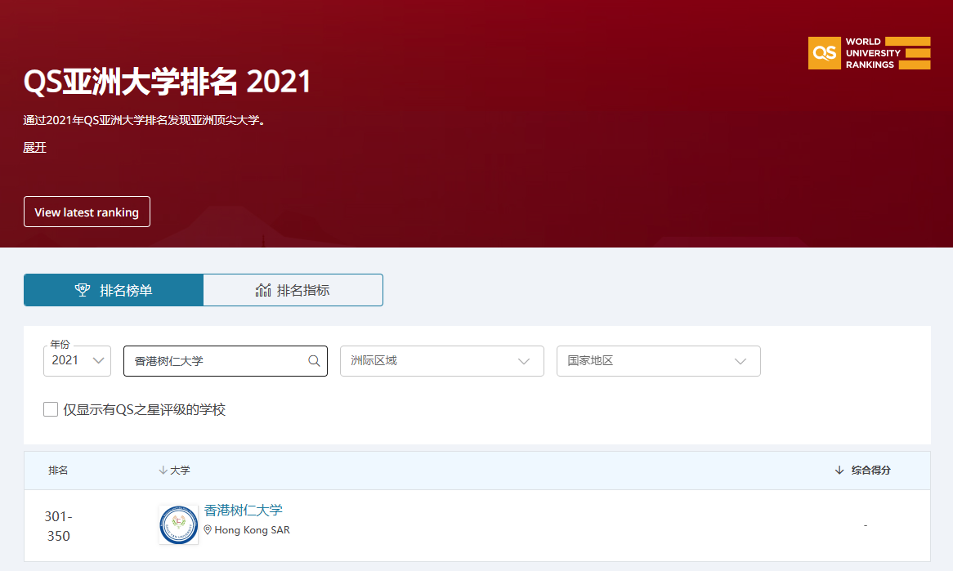Click the View latest ranking button
953x571 pixels.
87,212
